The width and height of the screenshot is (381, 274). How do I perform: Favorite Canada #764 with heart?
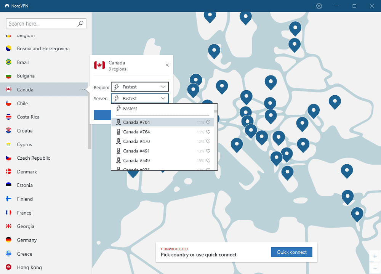click(208, 132)
